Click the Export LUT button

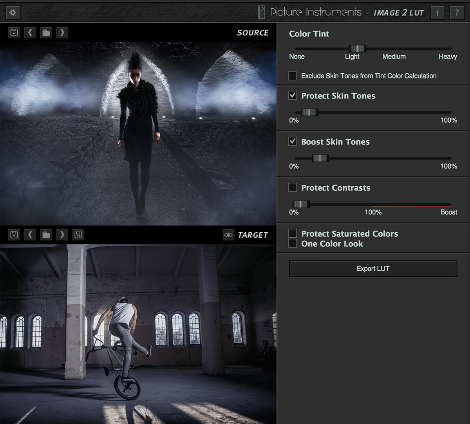tap(373, 269)
